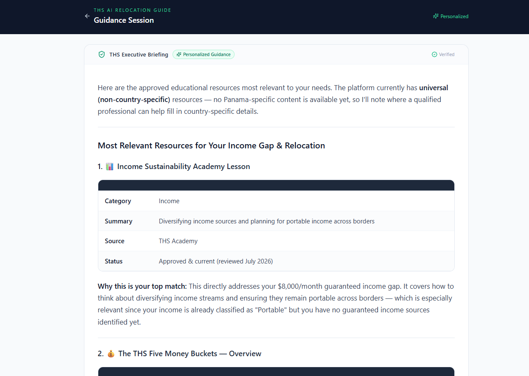Click the Income value in the Category row

[169, 201]
